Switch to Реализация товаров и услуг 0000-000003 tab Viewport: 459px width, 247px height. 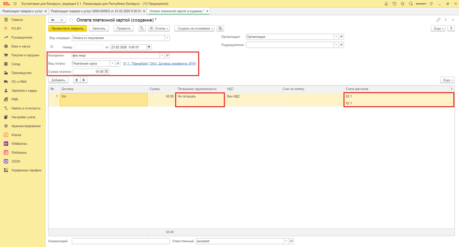pos(96,11)
